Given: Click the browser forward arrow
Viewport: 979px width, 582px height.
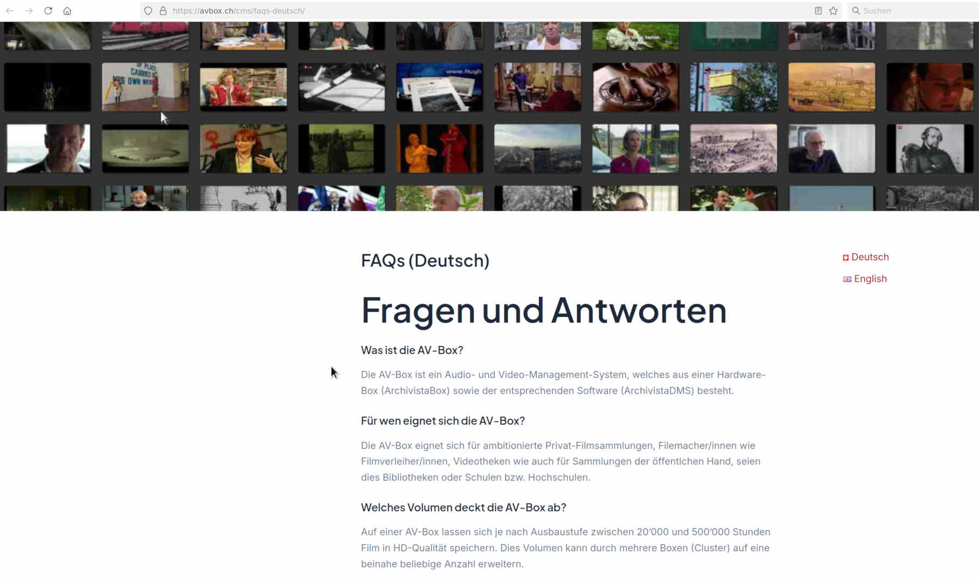Looking at the screenshot, I should click(29, 11).
